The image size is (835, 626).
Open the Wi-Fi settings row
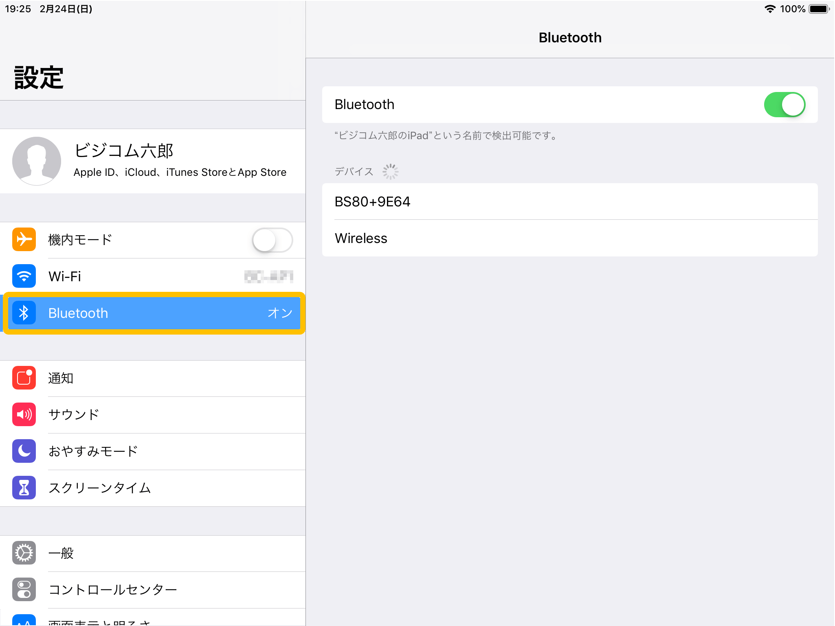[163, 276]
